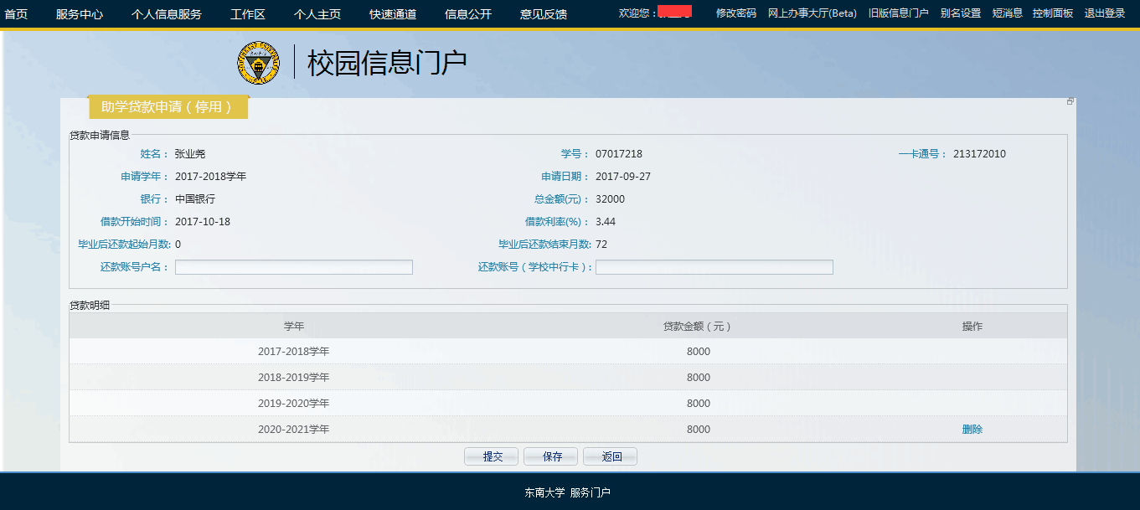This screenshot has width=1140, height=510.
Task: Open 控制面板 from top bar
Action: tap(1052, 13)
